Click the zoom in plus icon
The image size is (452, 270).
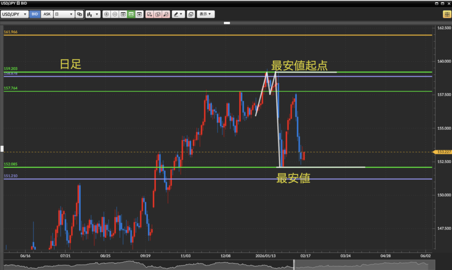(x=106, y=14)
